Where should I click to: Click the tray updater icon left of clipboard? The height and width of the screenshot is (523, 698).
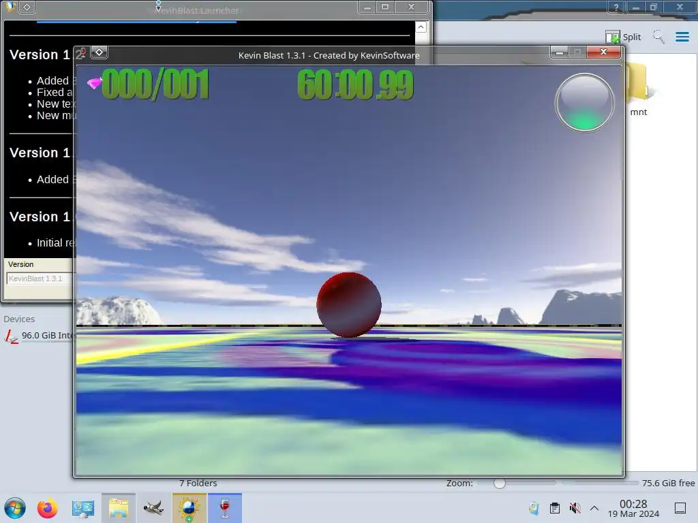534,508
